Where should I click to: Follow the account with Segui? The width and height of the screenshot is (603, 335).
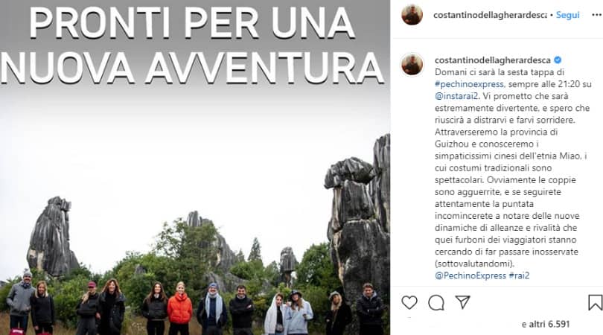(x=567, y=15)
